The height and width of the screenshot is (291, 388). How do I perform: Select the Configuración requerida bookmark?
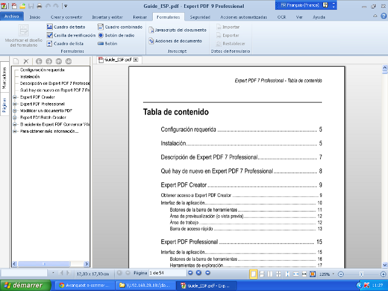42,70
